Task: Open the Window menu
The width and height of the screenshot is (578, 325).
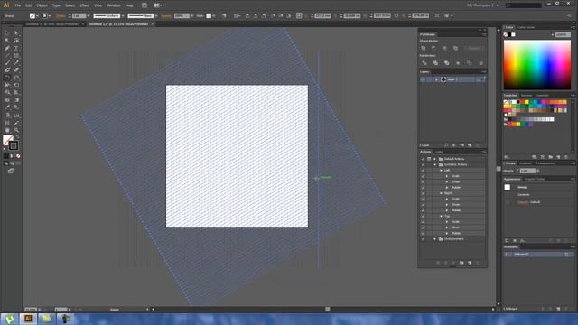Action: (114, 5)
